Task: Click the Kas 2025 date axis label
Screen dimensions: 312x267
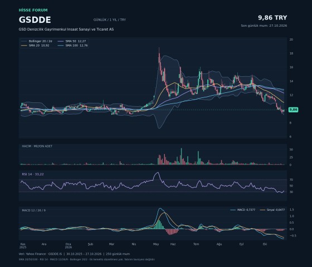Action: click(x=23, y=246)
